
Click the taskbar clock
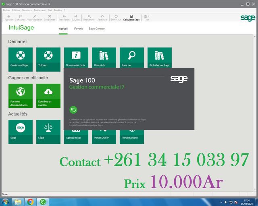(247, 202)
